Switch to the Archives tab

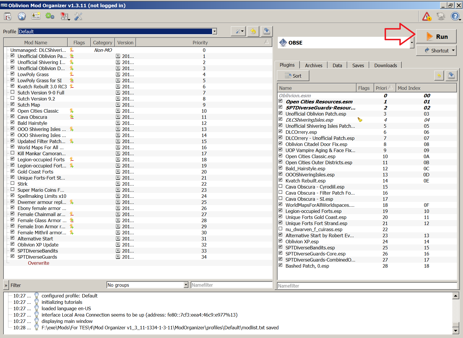pos(313,65)
